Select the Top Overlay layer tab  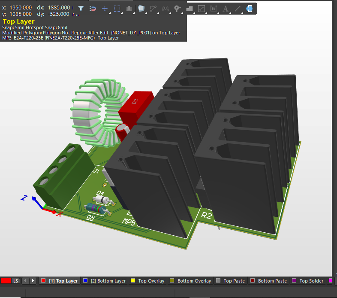click(147, 281)
